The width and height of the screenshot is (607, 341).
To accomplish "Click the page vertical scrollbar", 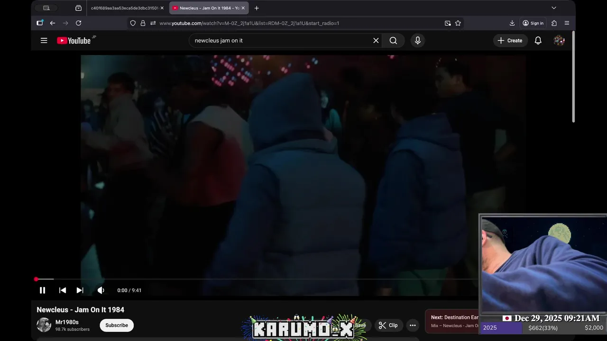I will point(573,77).
